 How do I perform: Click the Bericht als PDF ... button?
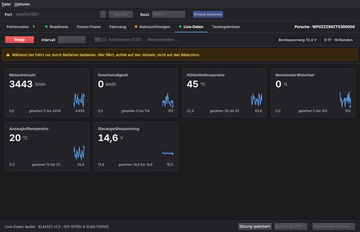pos(291,227)
